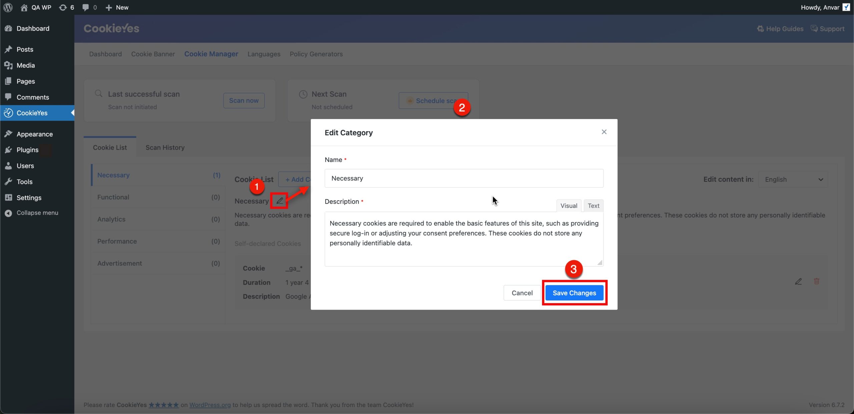
Task: Switch to the Languages tab
Action: [264, 54]
